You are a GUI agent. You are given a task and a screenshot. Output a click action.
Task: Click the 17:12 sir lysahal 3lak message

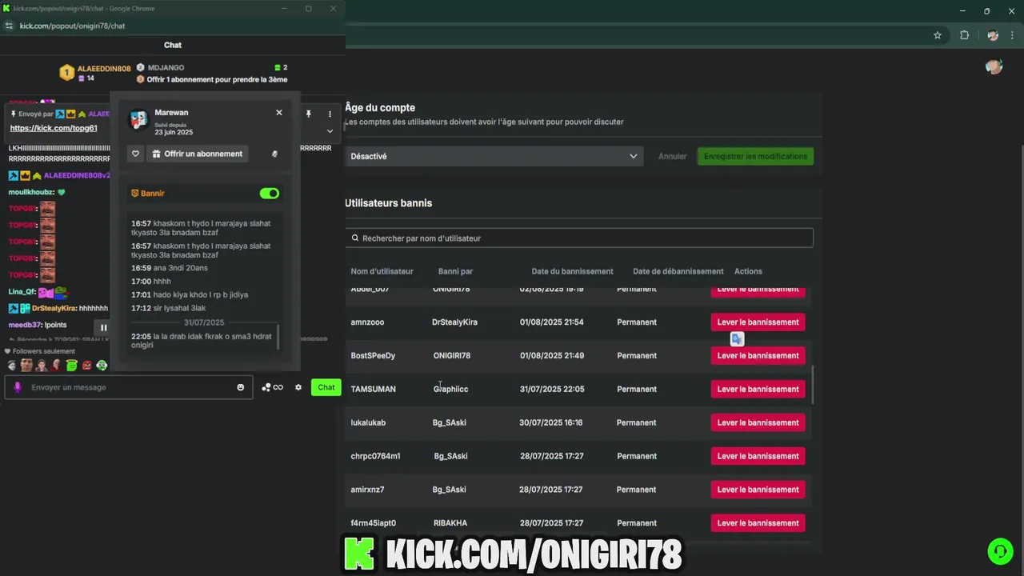click(x=169, y=308)
